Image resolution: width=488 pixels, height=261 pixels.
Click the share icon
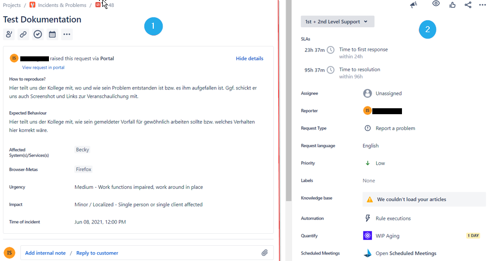468,5
